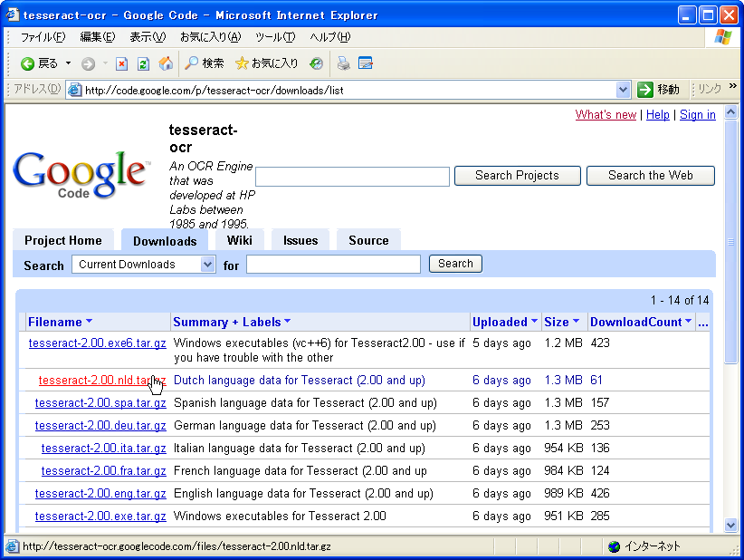Click the リンク links toolbar label
Viewport: 744px width, 560px height.
click(710, 88)
